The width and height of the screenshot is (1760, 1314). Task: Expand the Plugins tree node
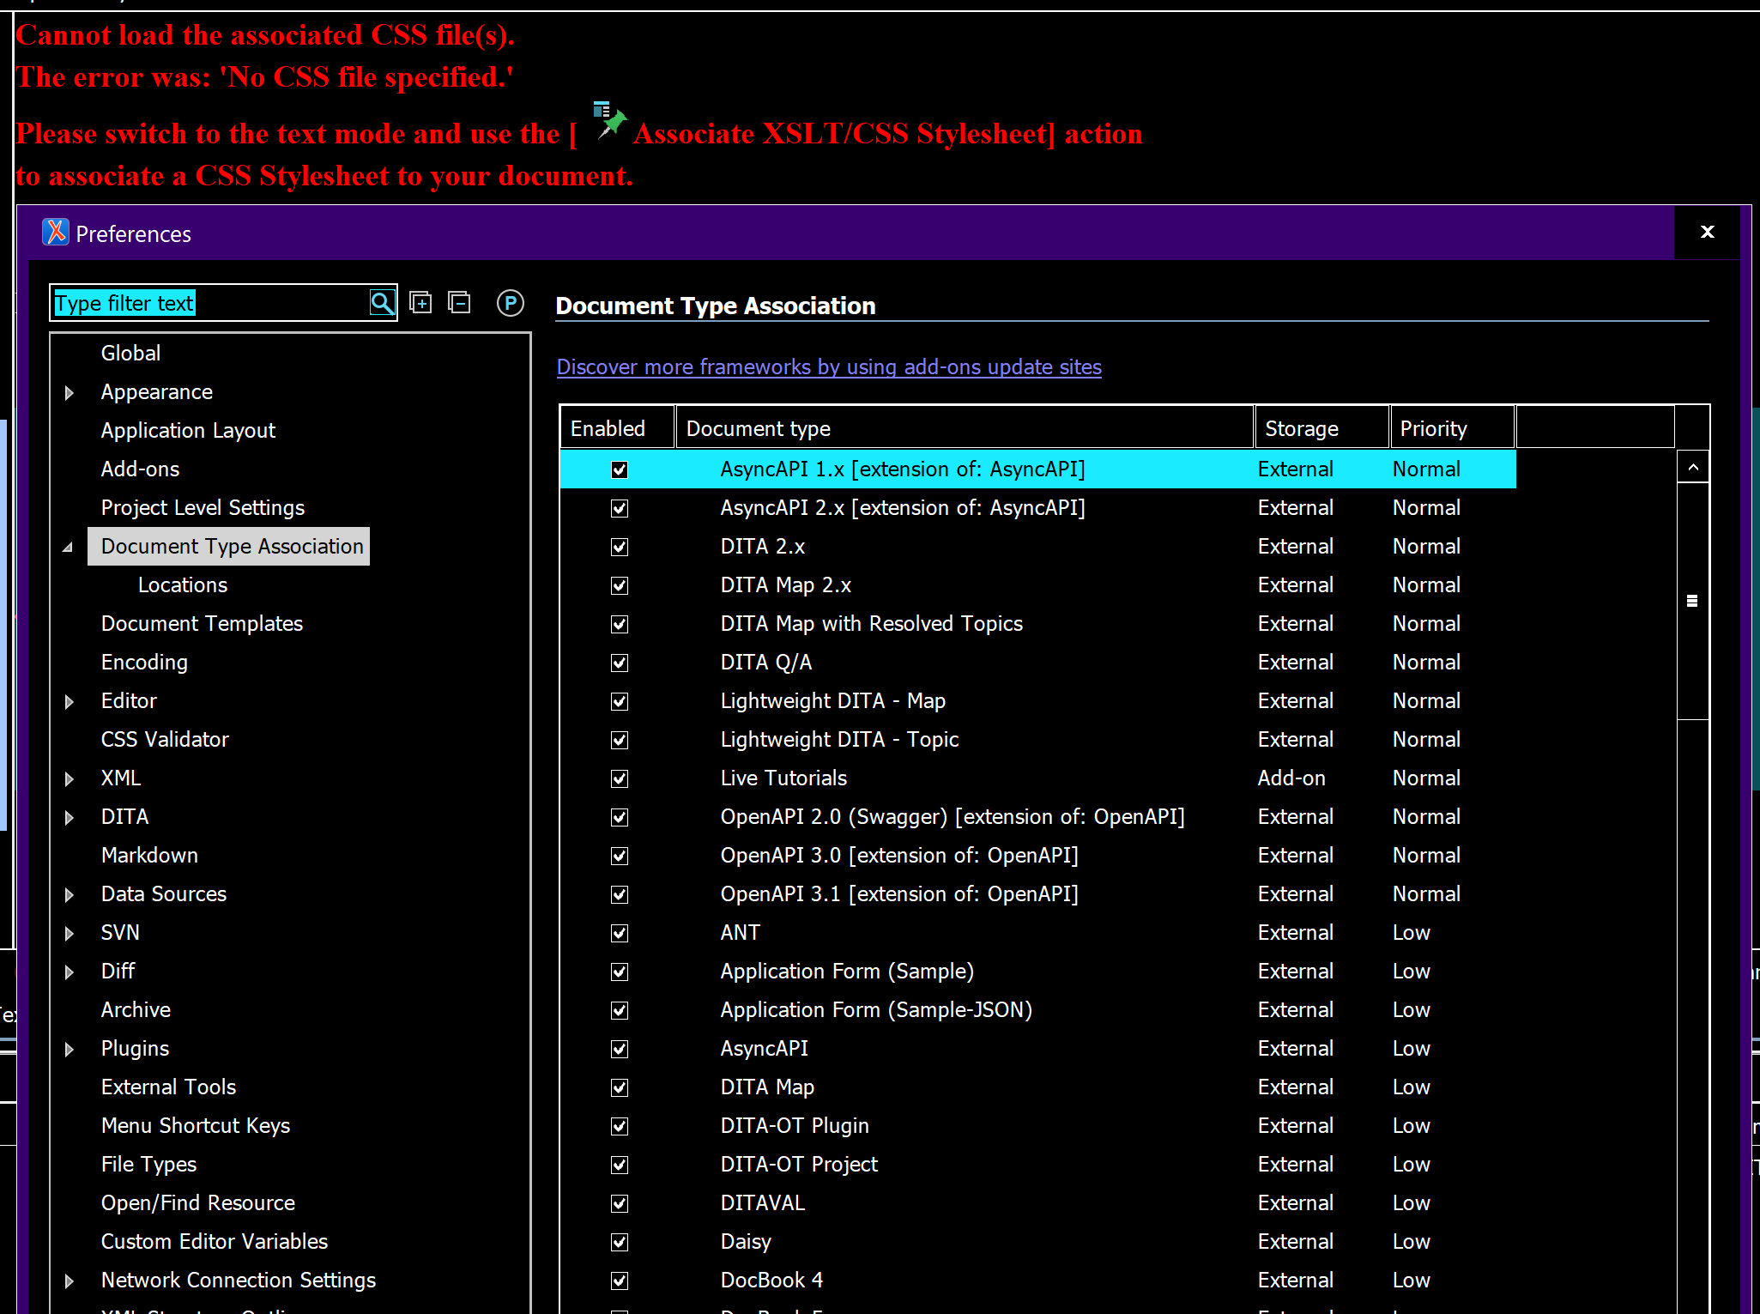pos(70,1050)
